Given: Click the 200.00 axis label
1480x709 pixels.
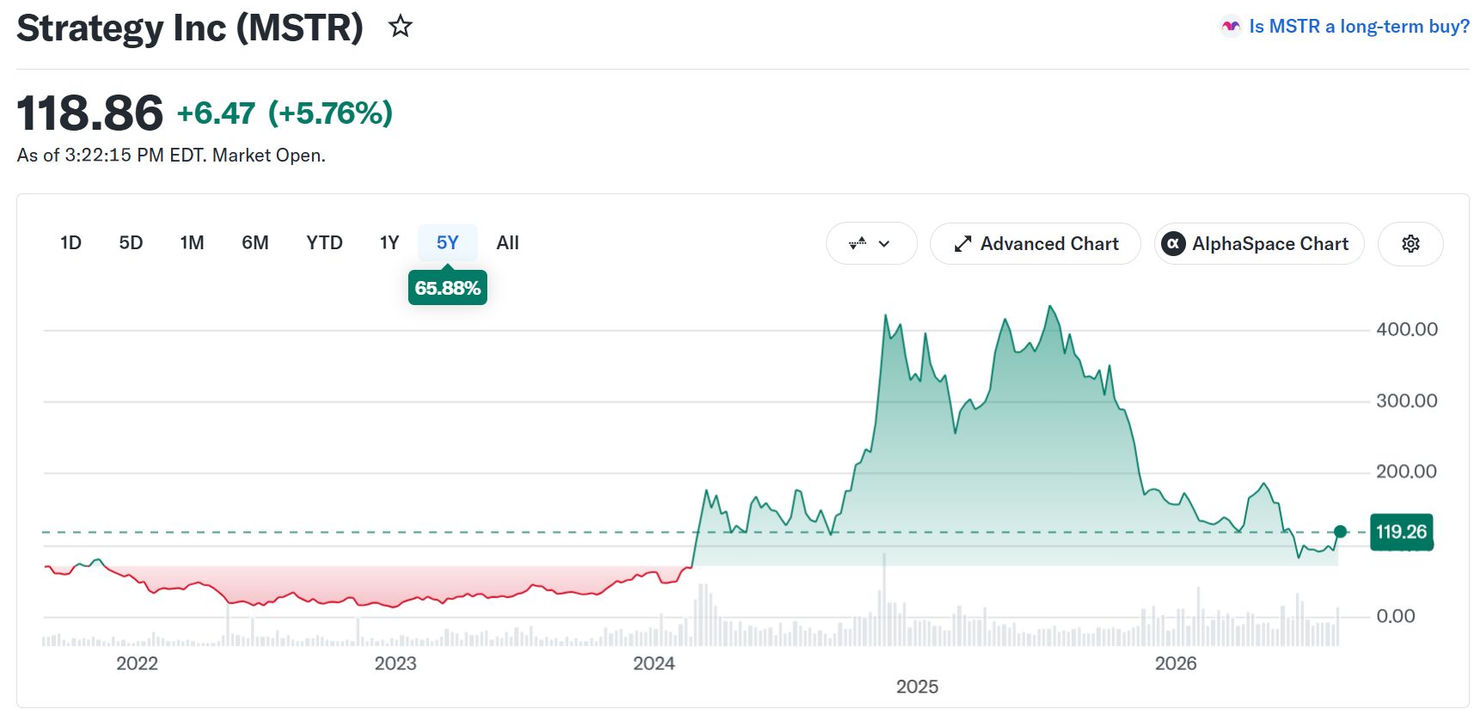Looking at the screenshot, I should coord(1407,471).
